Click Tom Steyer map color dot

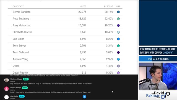pyautogui.click(x=118, y=46)
